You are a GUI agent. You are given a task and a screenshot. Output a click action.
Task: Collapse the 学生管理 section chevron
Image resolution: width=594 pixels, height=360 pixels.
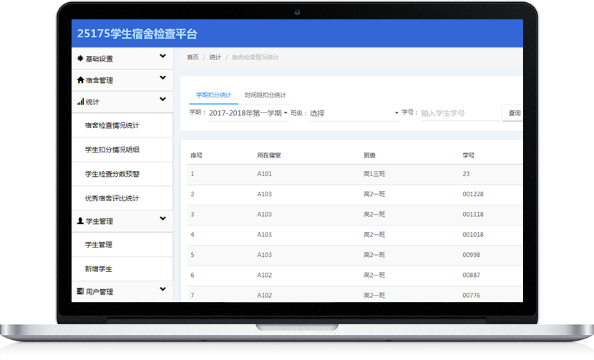[x=162, y=219]
